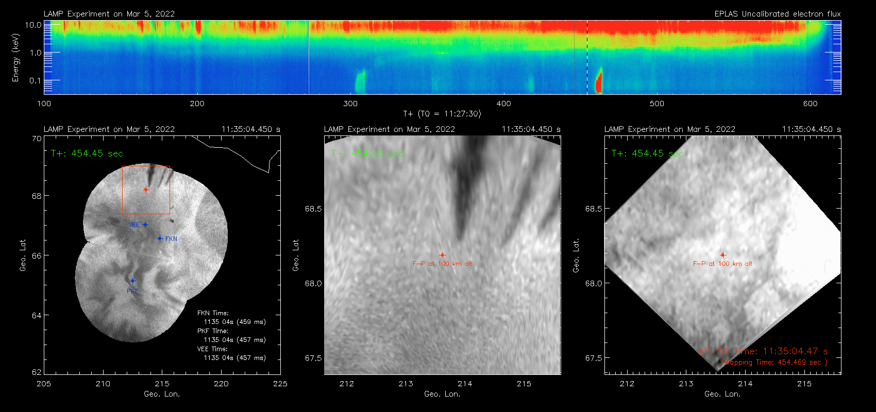Click '212' longitude tick in right panel
Screen dimensions: 876x412
click(x=627, y=384)
